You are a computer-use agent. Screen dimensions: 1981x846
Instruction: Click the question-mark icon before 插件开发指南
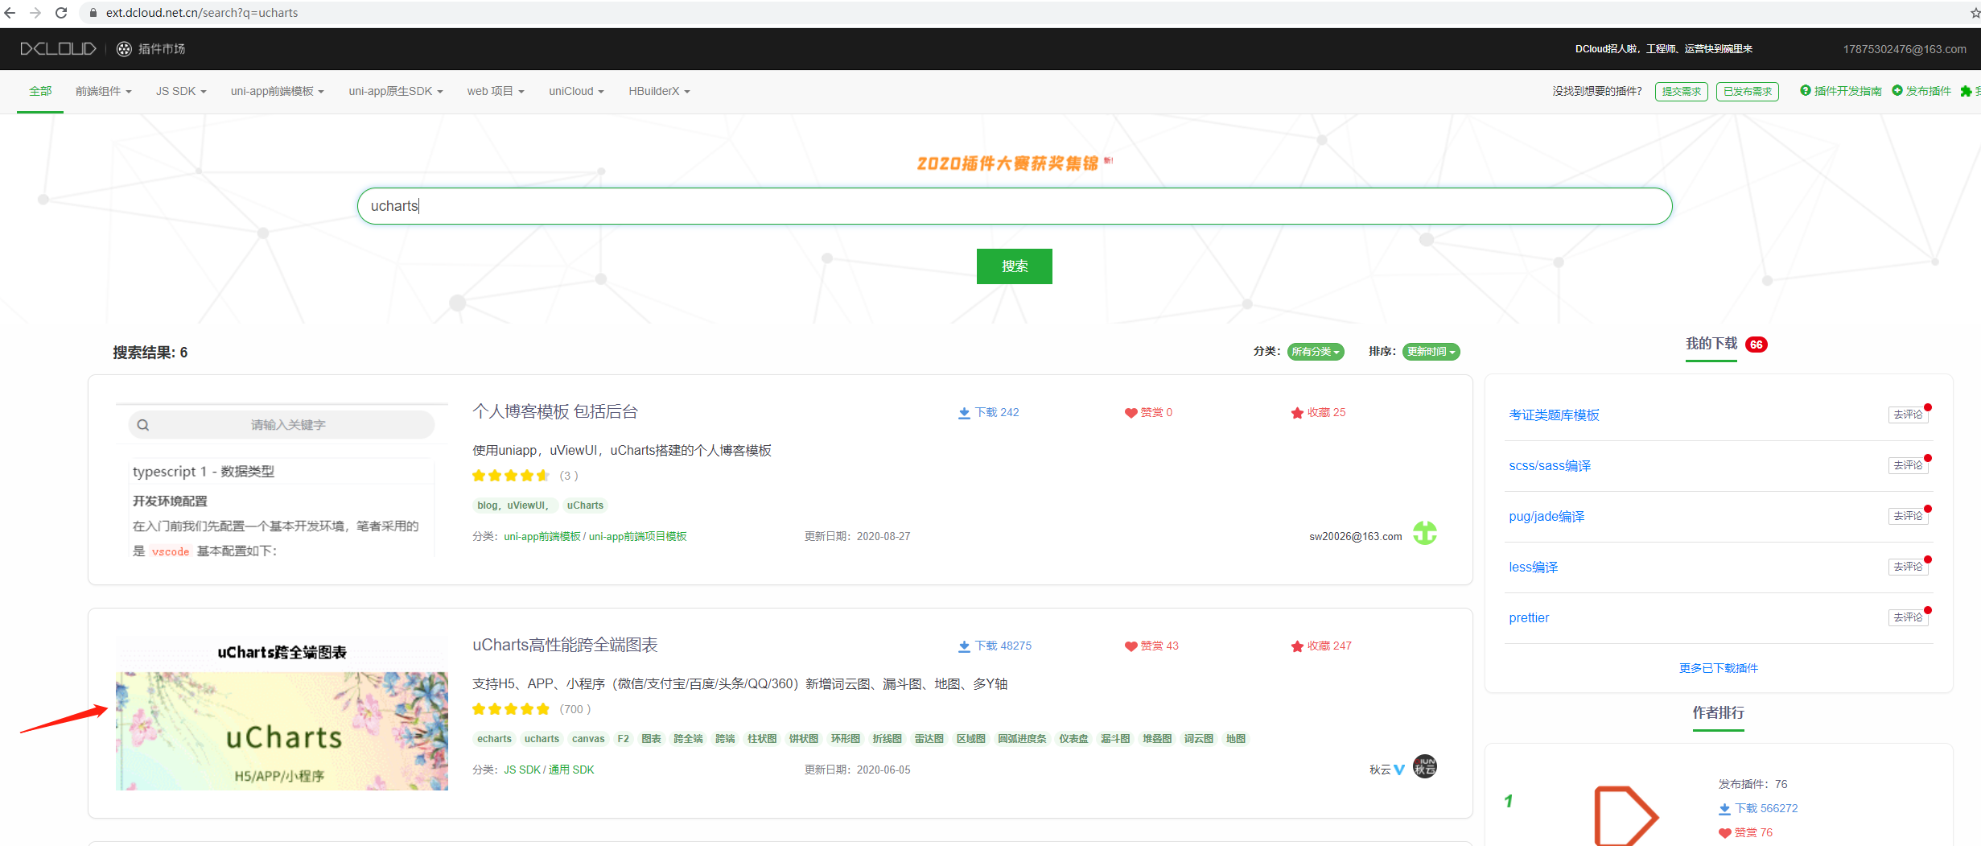click(x=1805, y=91)
